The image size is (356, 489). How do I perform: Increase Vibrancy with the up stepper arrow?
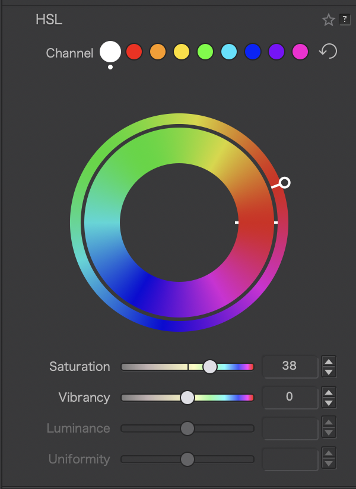(329, 392)
